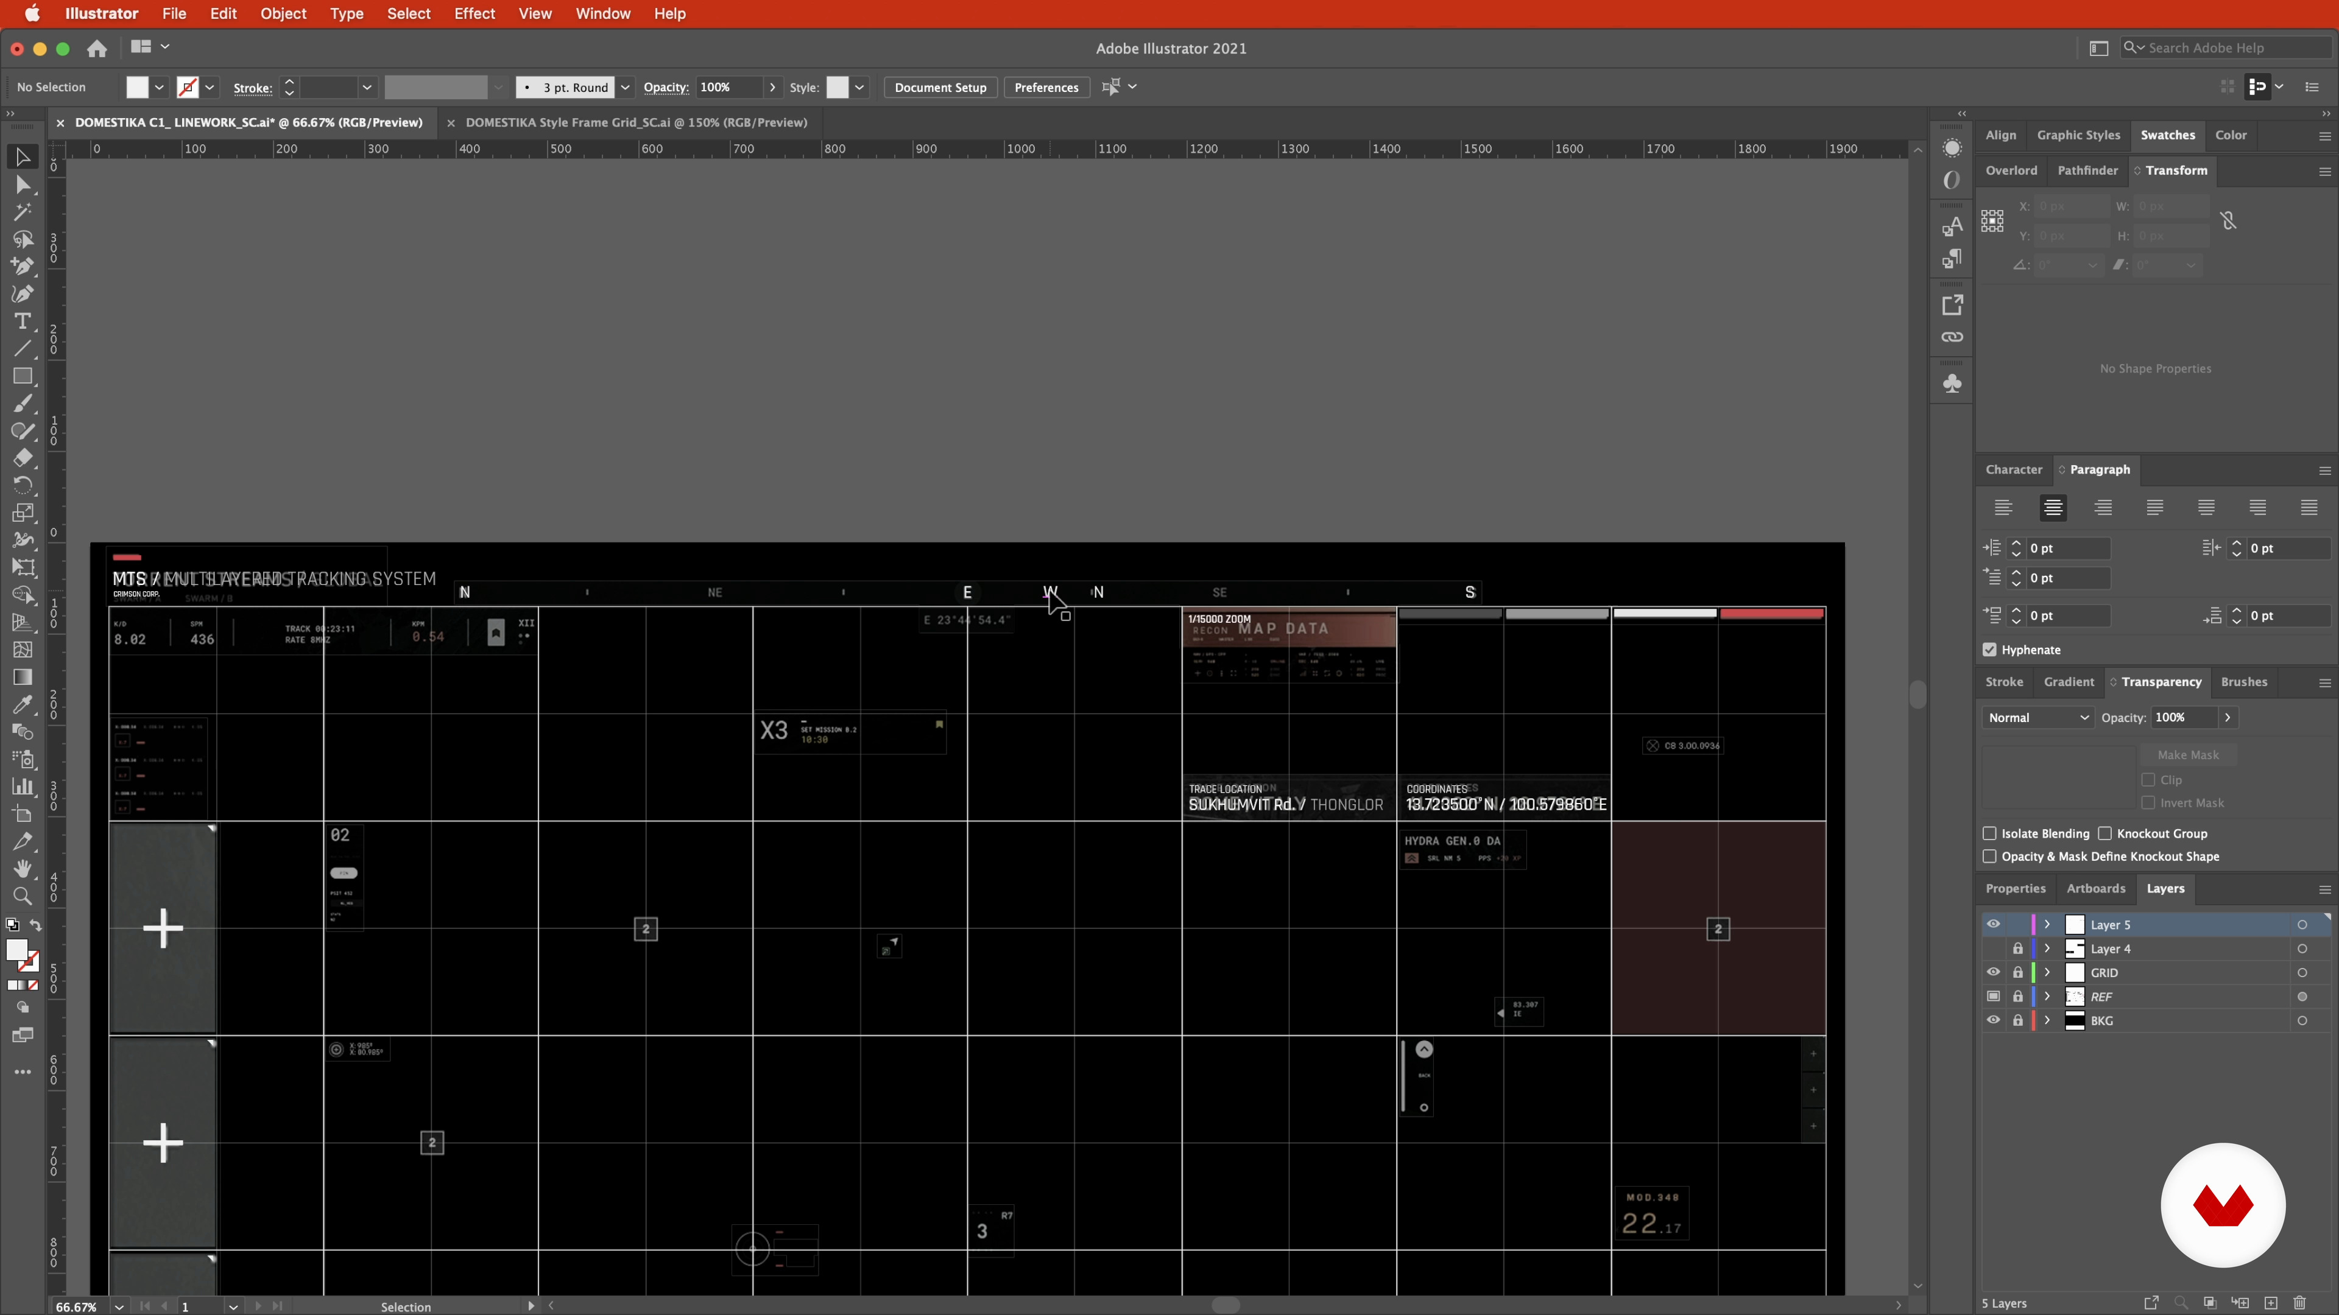The height and width of the screenshot is (1315, 2339).
Task: Switch to the Artboards tab
Action: [2095, 888]
